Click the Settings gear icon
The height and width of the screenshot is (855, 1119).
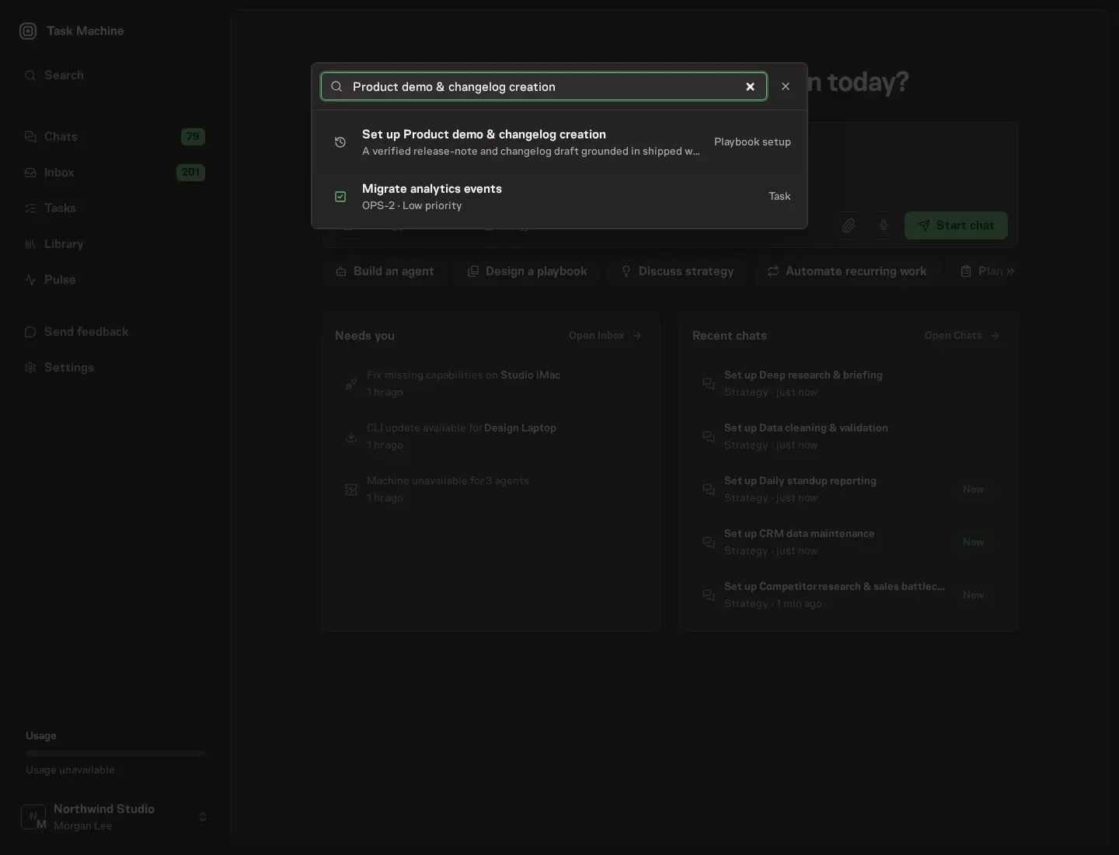[30, 368]
